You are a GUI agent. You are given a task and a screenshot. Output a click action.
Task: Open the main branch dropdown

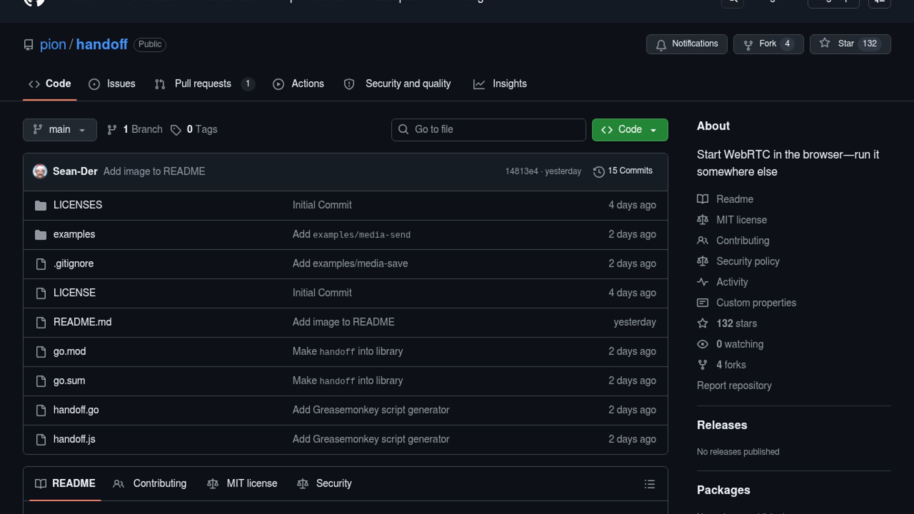(60, 129)
